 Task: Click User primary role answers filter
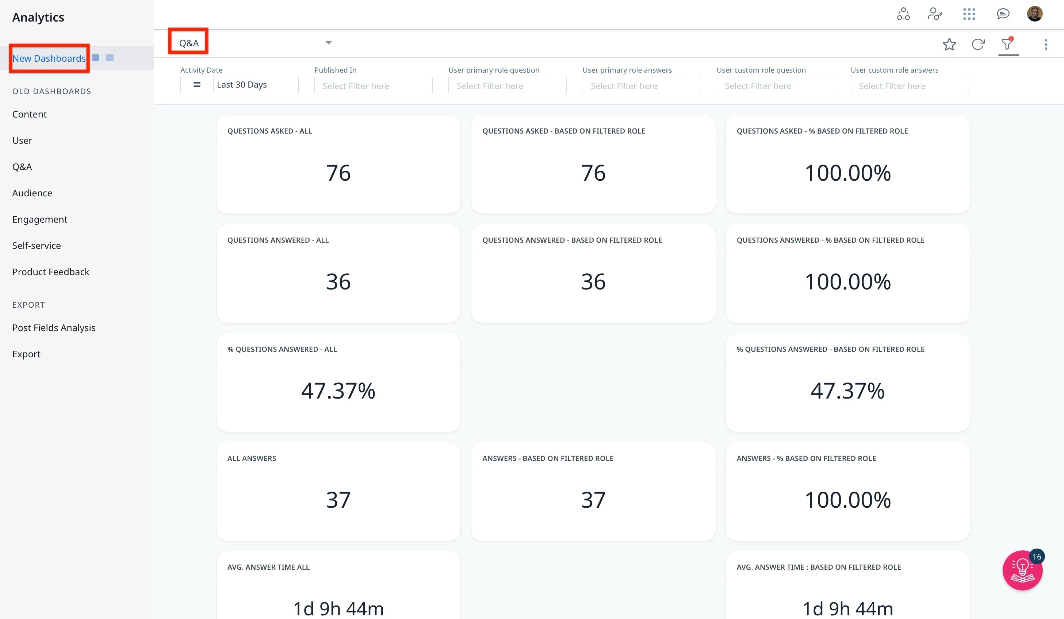[x=641, y=86]
